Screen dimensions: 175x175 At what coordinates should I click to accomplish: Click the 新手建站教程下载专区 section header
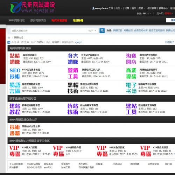coord(23,99)
